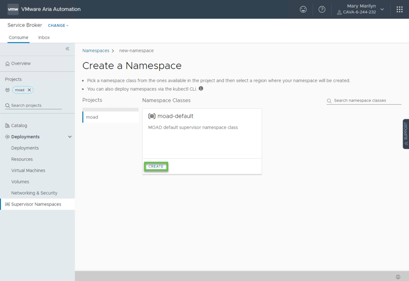Open Virtual Machines in the sidebar

28,170
